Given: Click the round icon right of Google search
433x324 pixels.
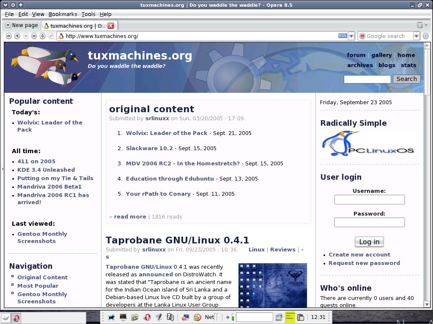Looking at the screenshot, I should point(425,36).
